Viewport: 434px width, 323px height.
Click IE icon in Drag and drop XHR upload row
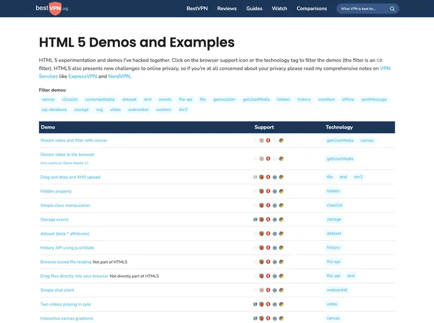click(255, 177)
